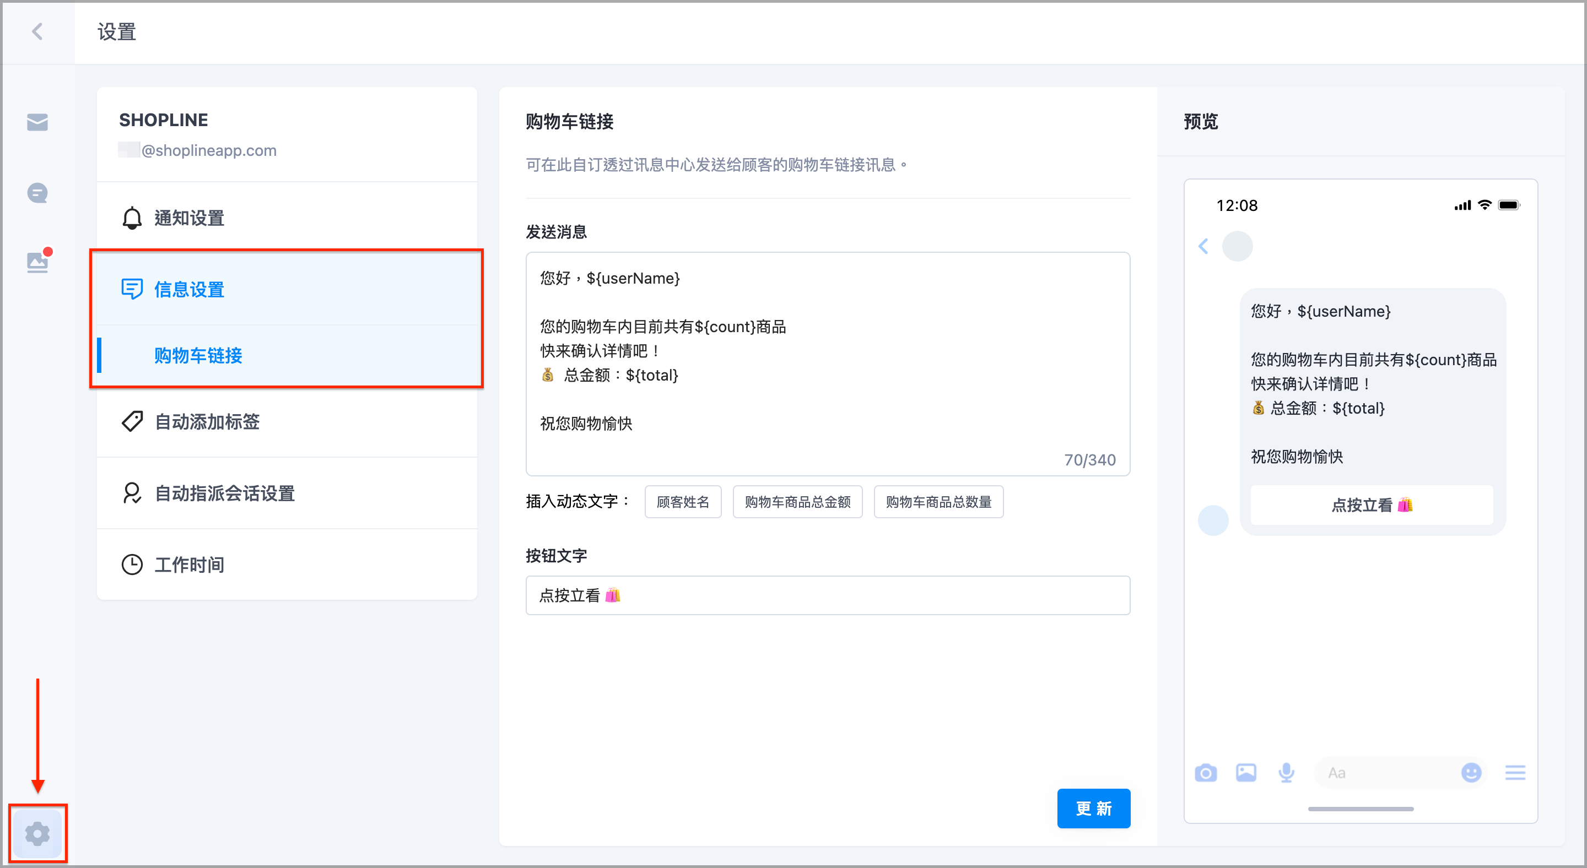Image resolution: width=1587 pixels, height=868 pixels.
Task: Click the @shoplineapp.com email text
Action: pos(209,150)
